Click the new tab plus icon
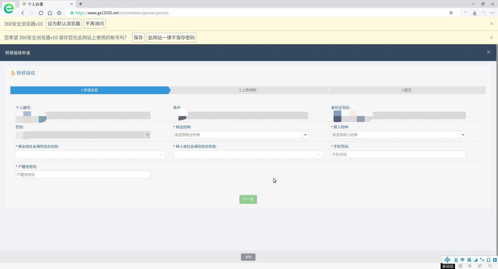498x269 pixels. 81,4
